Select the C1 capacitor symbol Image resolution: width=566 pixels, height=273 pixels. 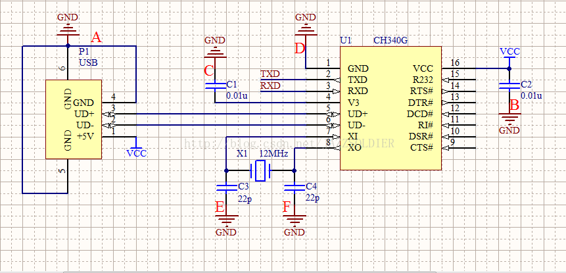point(215,86)
